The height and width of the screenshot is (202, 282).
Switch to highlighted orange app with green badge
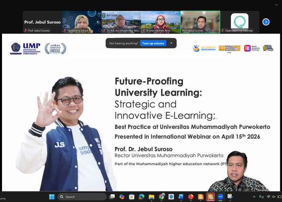[x=210, y=197]
